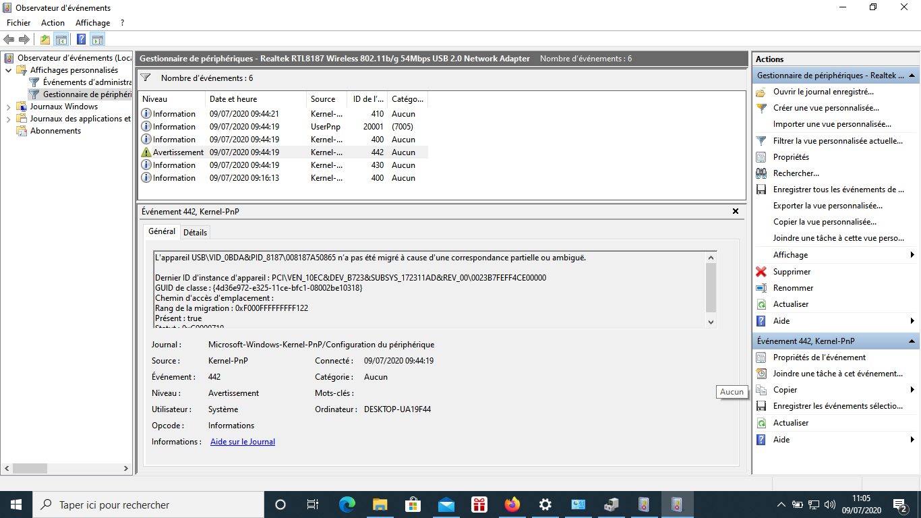Click the Renommer action
The image size is (921, 518).
coord(793,288)
